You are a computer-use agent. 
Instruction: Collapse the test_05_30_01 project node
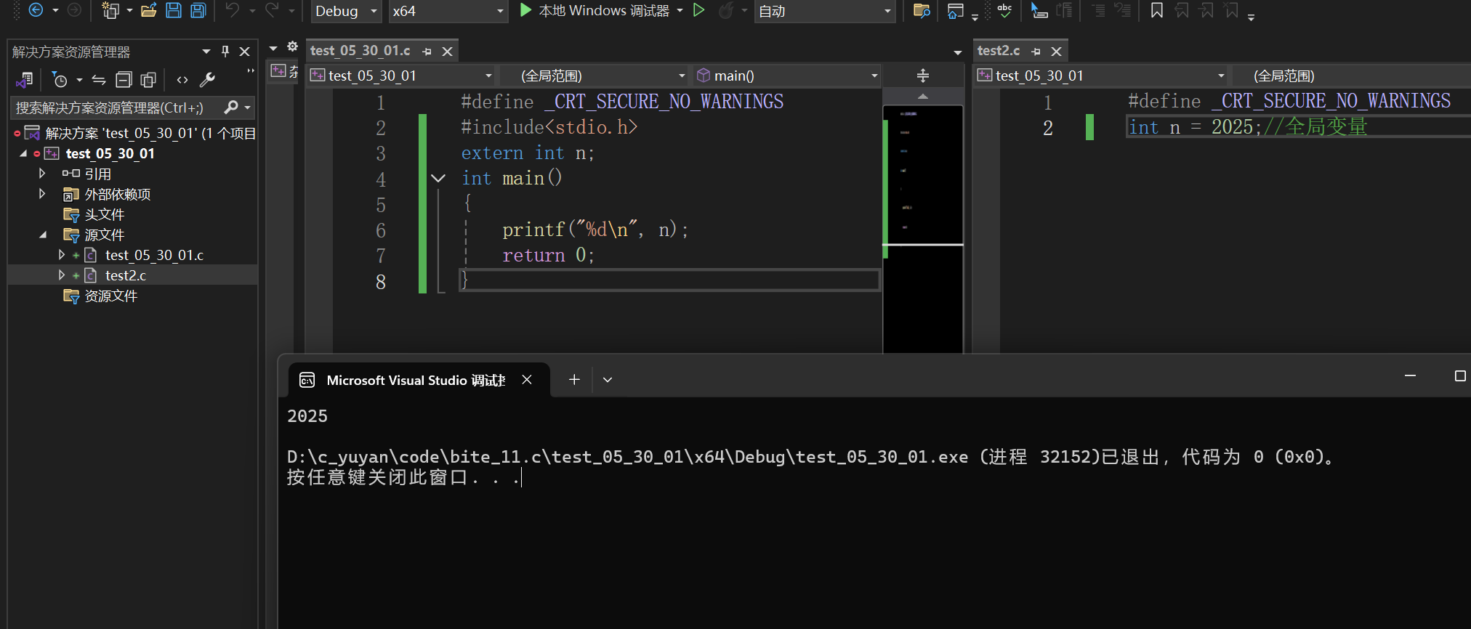[23, 153]
